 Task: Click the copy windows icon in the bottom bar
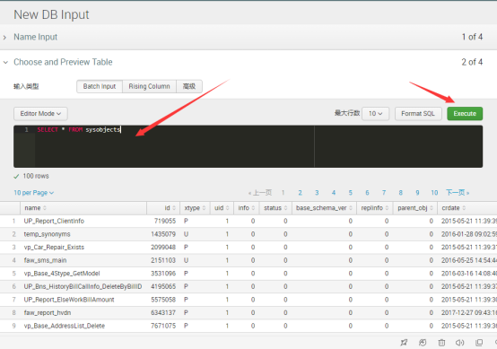479,343
